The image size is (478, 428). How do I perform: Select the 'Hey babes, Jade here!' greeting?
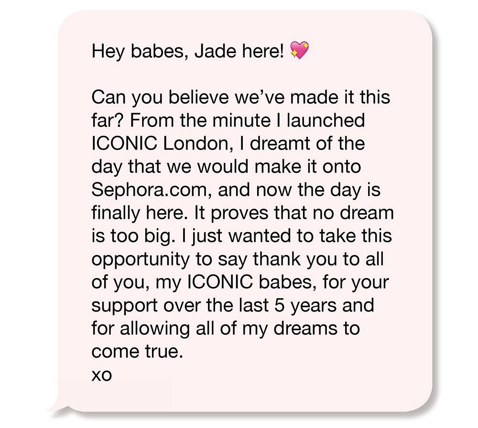click(188, 51)
